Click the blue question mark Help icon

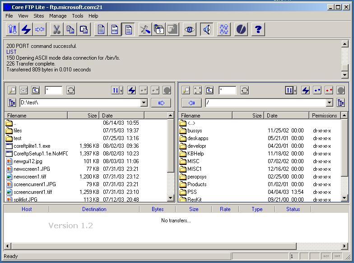pos(258,29)
